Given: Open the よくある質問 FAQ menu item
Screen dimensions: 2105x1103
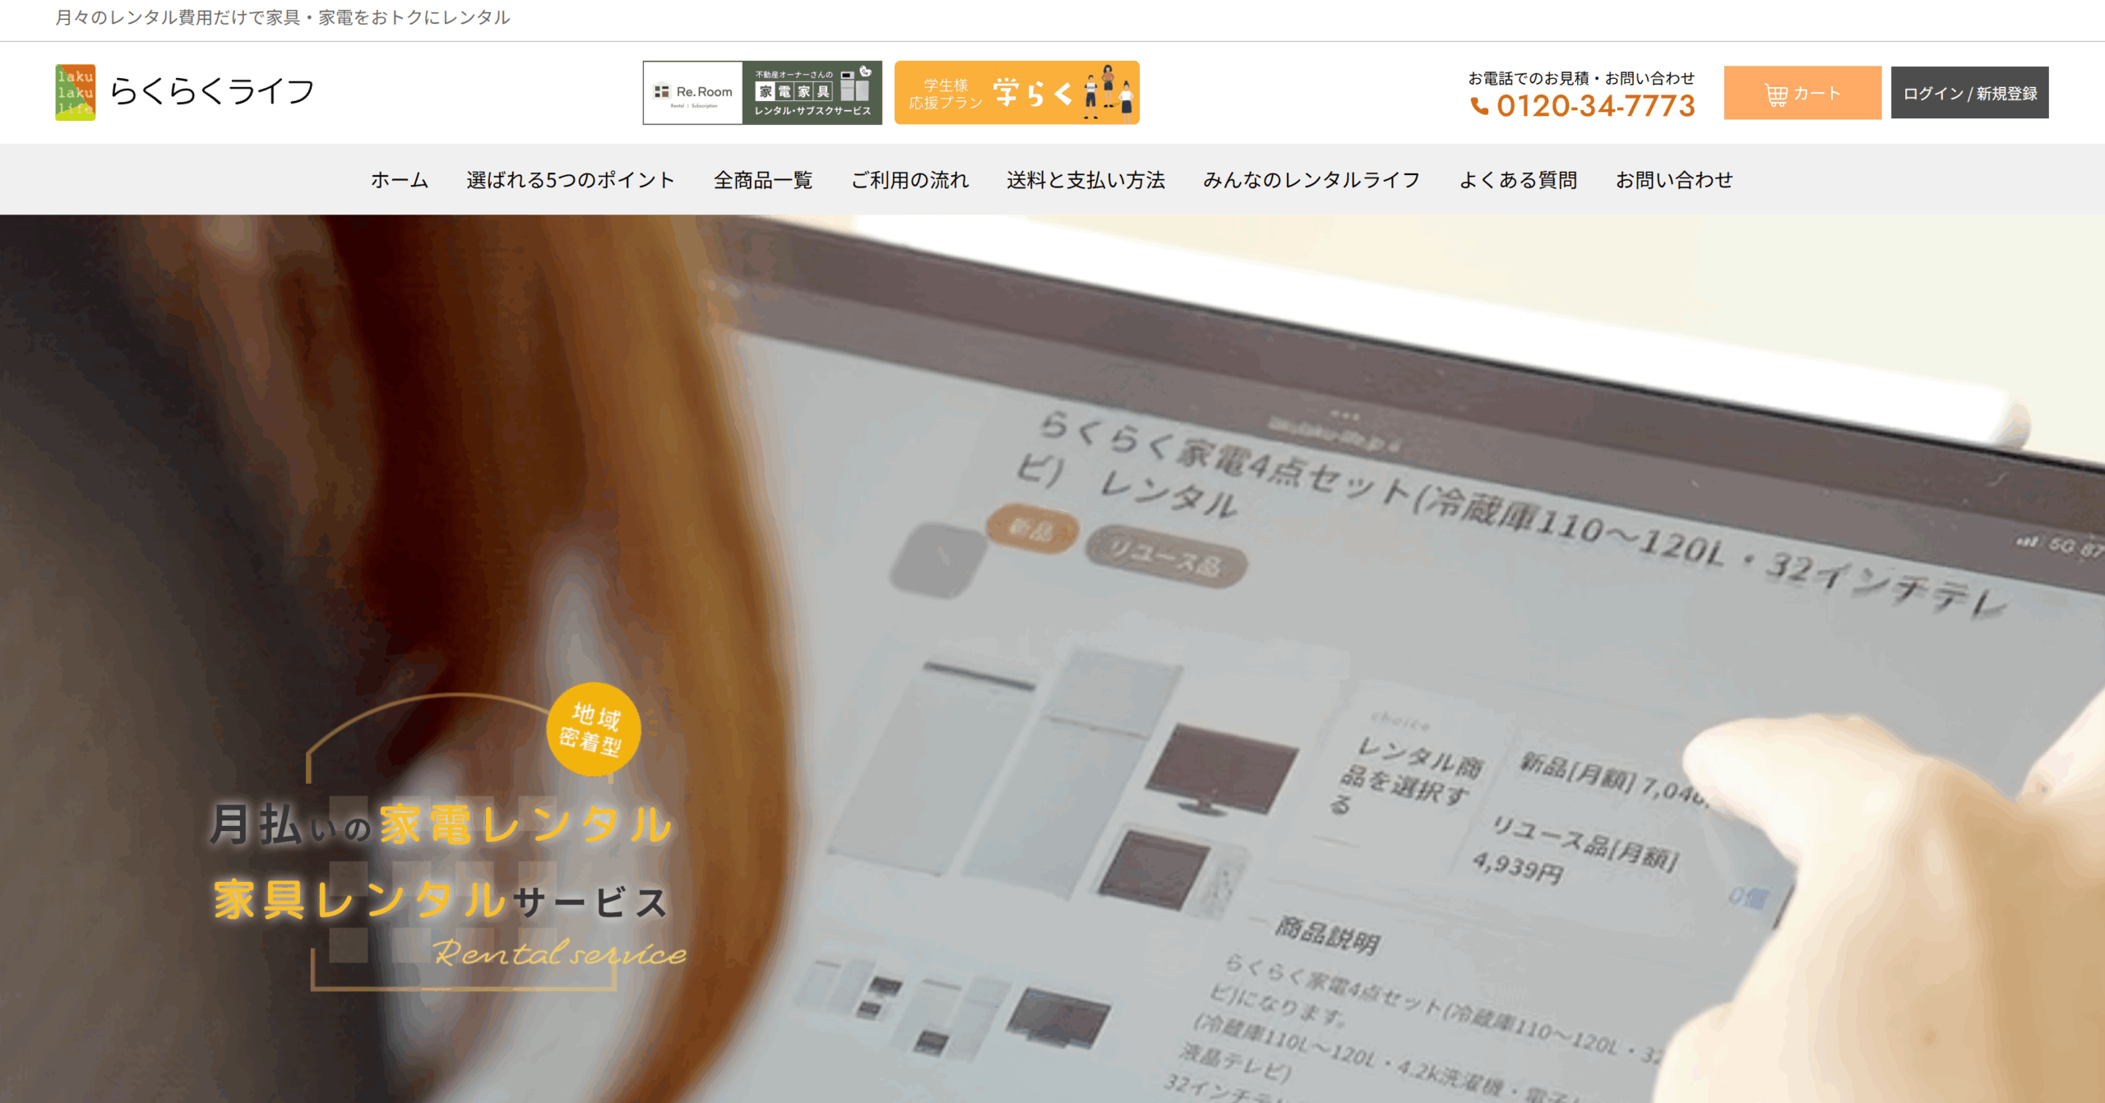Looking at the screenshot, I should (x=1518, y=180).
